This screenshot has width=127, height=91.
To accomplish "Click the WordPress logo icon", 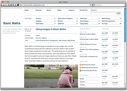I will click(x=80, y=70).
